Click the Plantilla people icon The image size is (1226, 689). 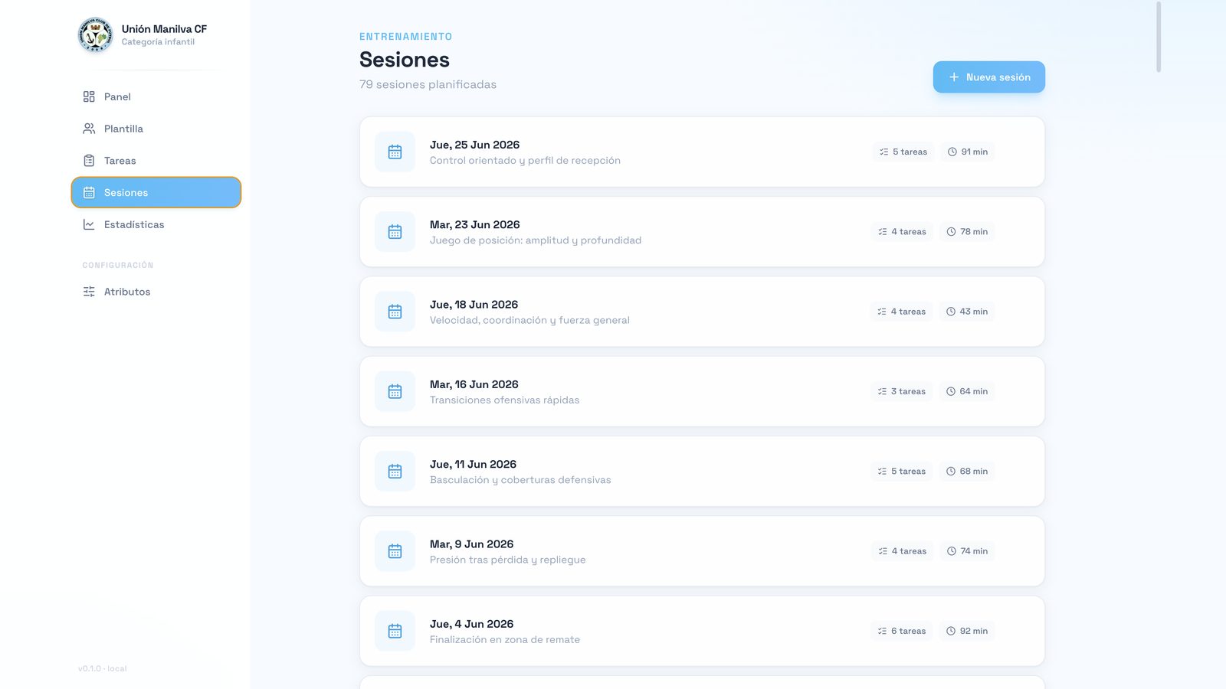click(89, 129)
